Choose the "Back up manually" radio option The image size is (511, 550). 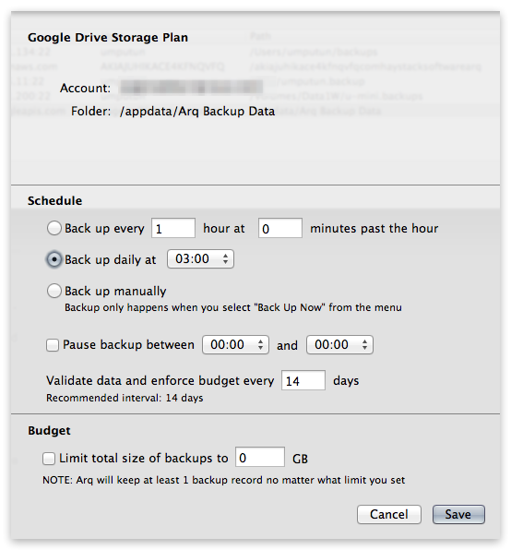click(54, 291)
